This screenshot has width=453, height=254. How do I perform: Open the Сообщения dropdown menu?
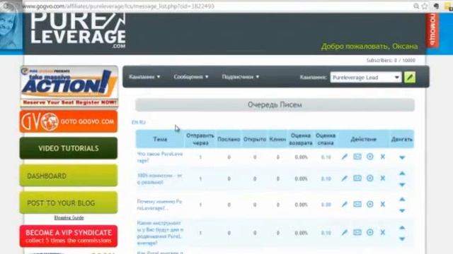tap(191, 77)
